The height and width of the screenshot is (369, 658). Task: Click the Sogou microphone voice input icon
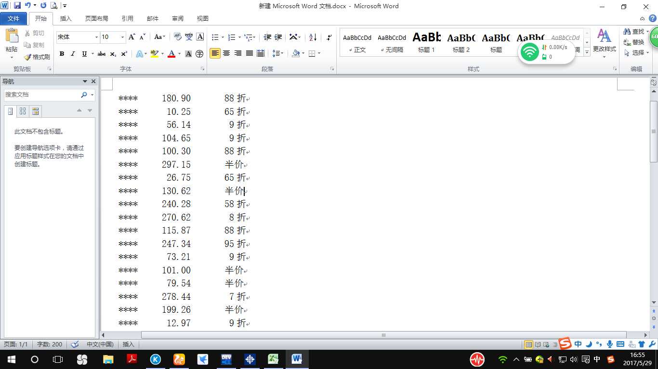click(609, 344)
